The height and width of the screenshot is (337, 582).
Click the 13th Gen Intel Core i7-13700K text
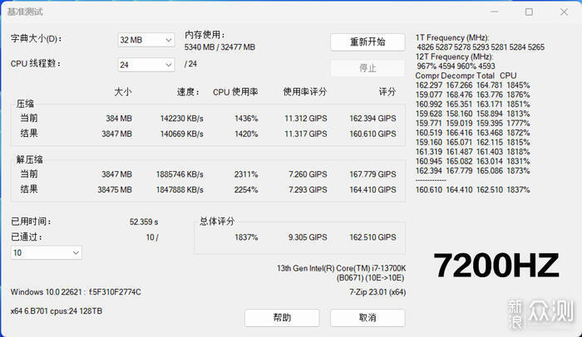tap(341, 268)
